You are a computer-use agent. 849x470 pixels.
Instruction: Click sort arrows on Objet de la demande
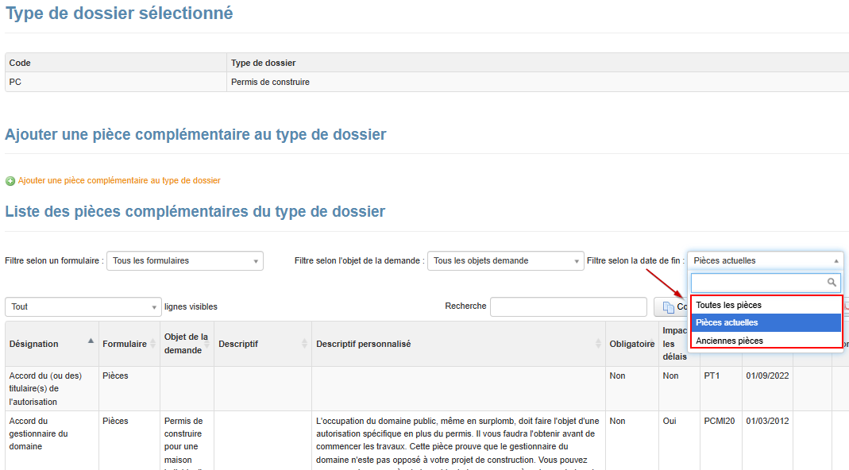(x=206, y=344)
